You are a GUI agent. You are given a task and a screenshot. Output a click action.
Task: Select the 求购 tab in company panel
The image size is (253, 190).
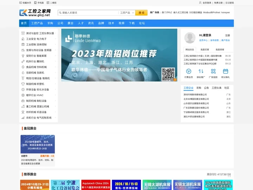click(x=199, y=88)
